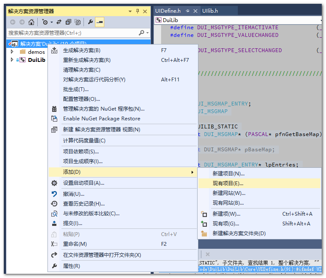Viewport: 326px width, 278px height.
Task: Click the new Solution Explorer view icon
Action: 54,130
